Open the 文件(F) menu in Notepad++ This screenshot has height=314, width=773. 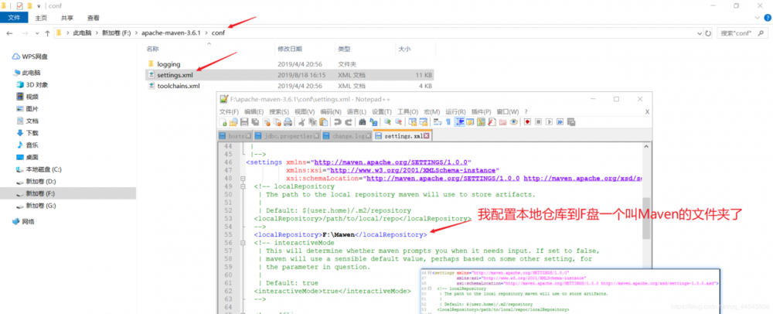[229, 111]
